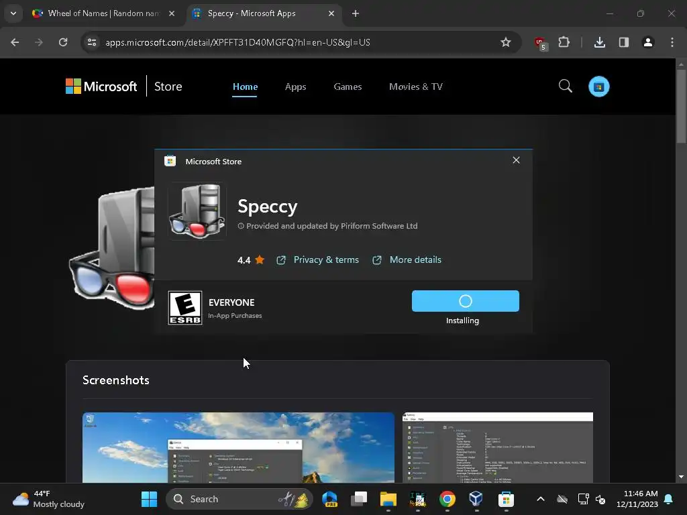The width and height of the screenshot is (687, 515).
Task: Open the Apps navigation item
Action: (x=295, y=87)
